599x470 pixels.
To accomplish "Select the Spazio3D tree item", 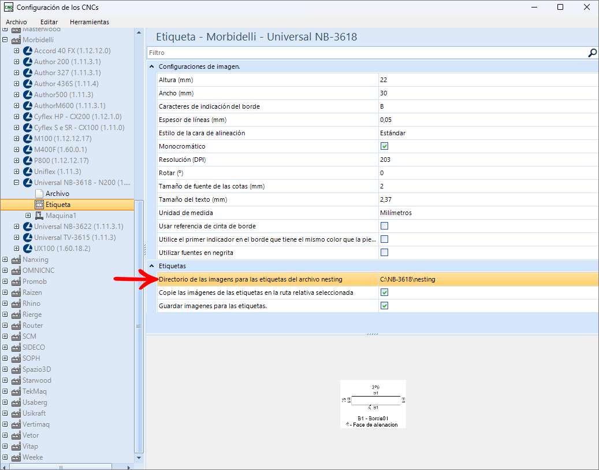I will pos(36,369).
